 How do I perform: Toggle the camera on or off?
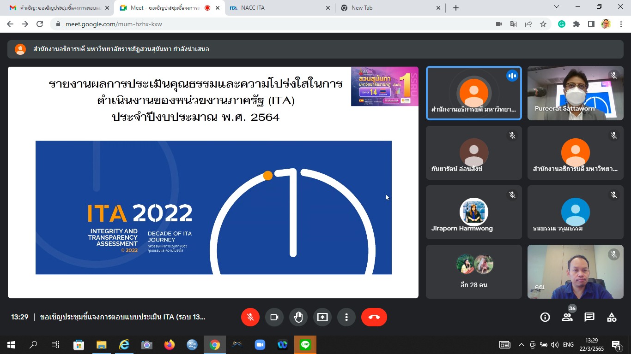[x=274, y=317]
